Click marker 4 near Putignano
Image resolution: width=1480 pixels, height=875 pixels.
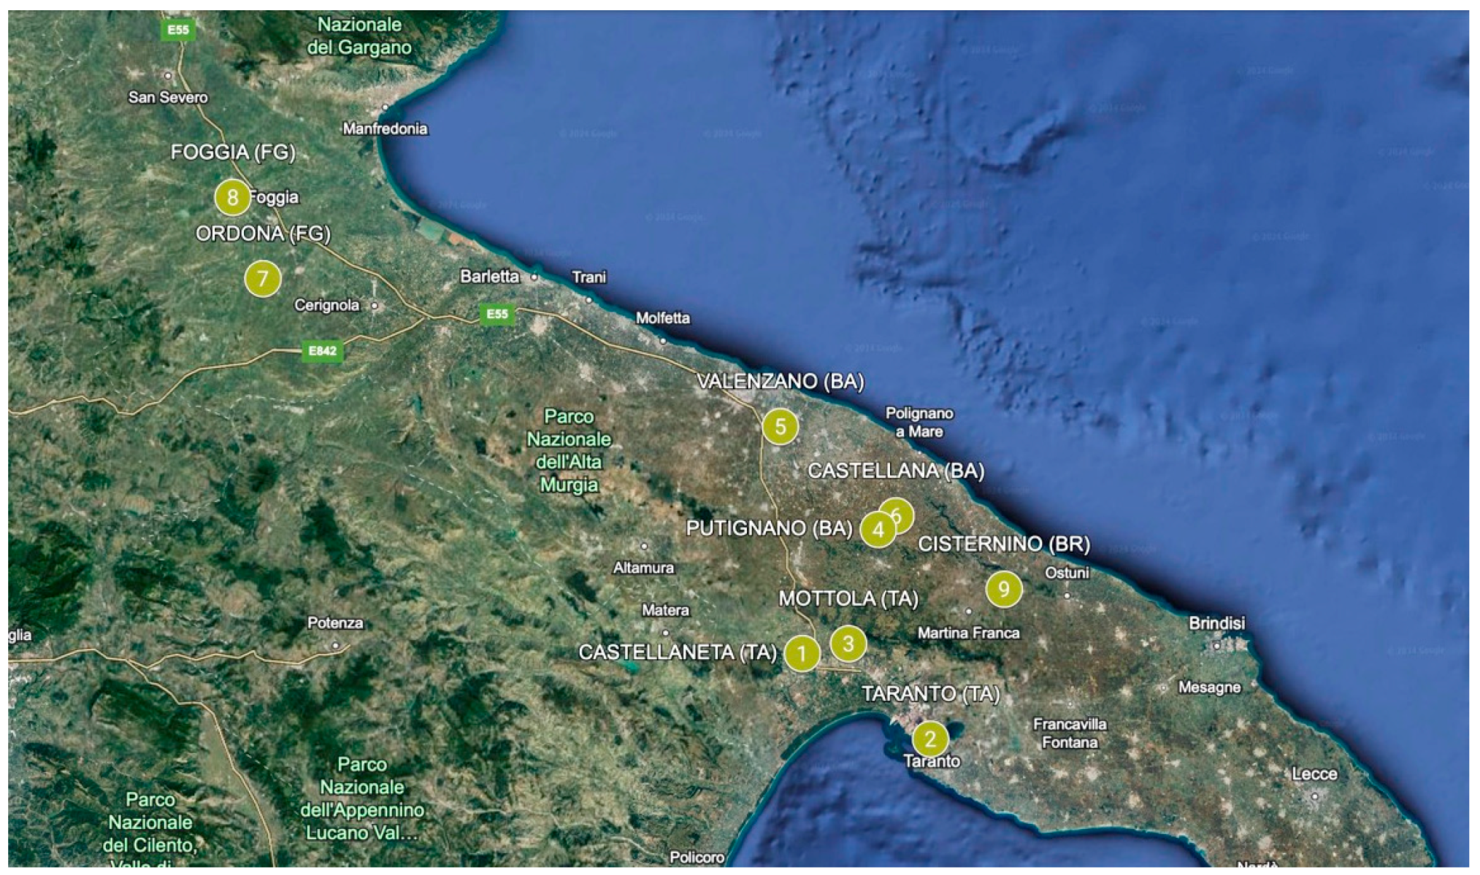[x=877, y=530]
